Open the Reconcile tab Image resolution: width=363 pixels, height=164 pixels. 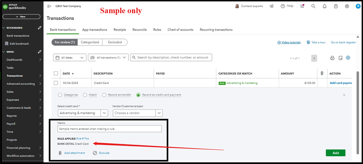[x=140, y=30]
